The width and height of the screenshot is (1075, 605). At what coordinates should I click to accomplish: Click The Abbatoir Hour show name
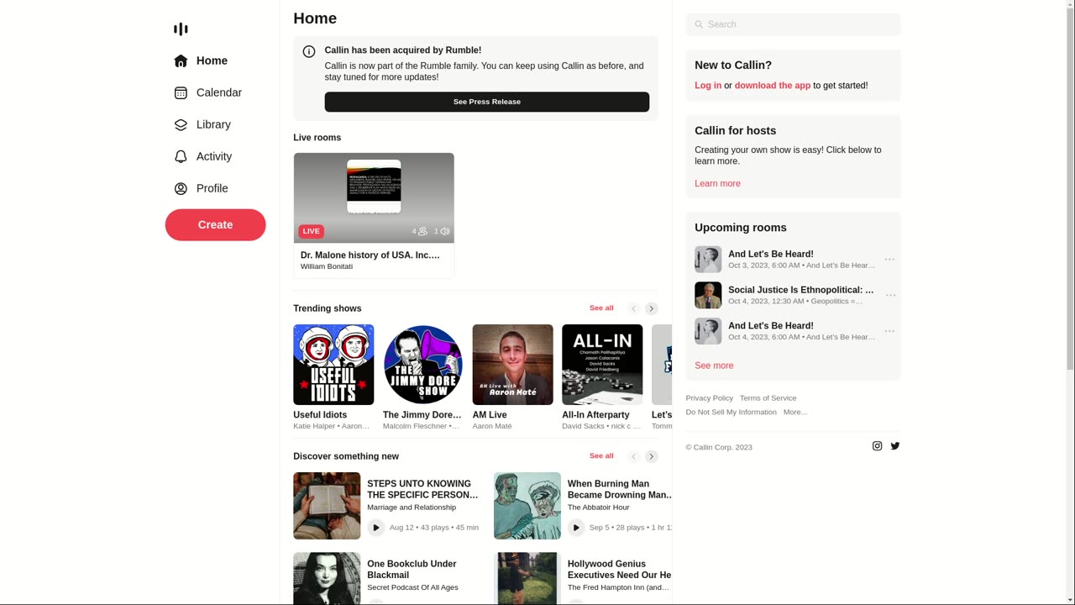coord(599,508)
